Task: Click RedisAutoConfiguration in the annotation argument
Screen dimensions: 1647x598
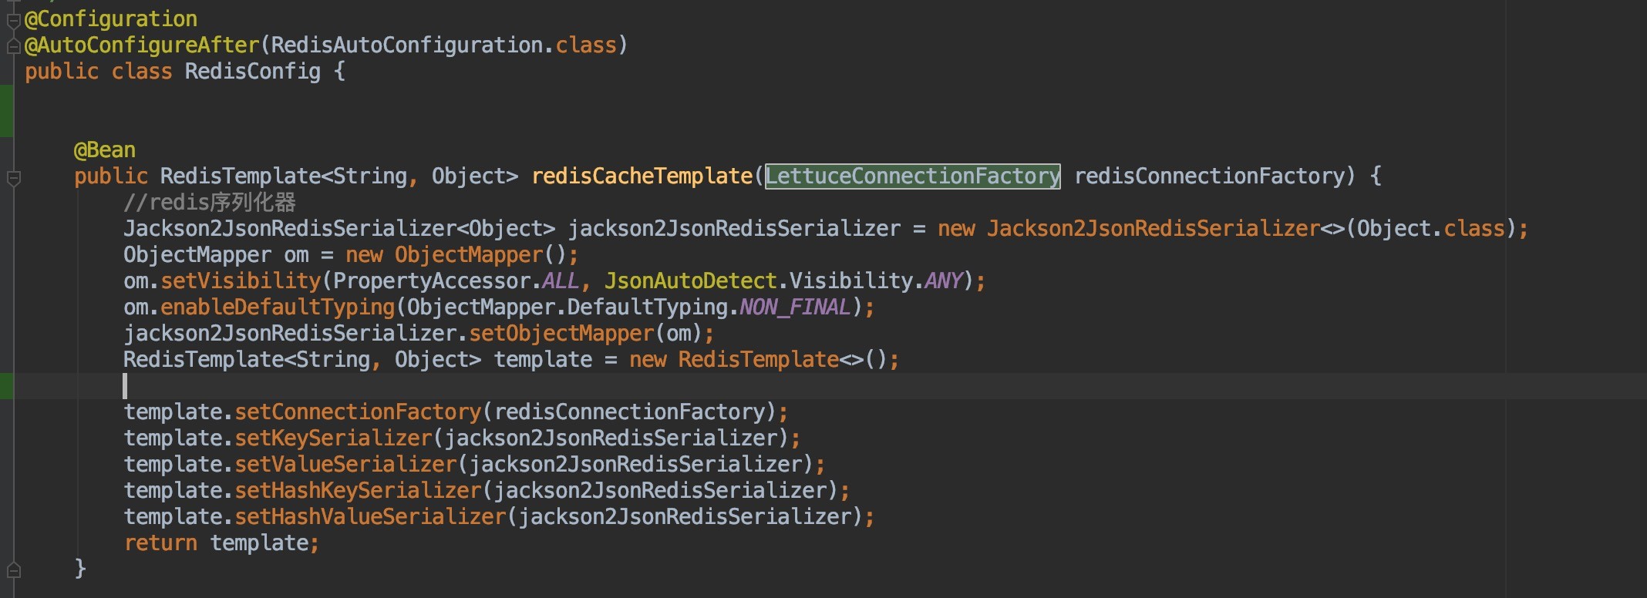Action: (407, 45)
